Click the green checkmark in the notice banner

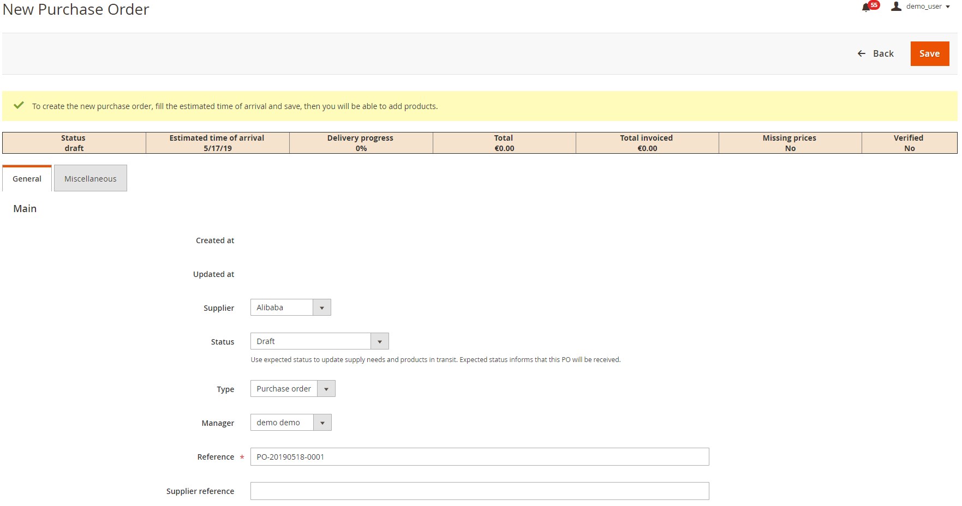click(19, 106)
